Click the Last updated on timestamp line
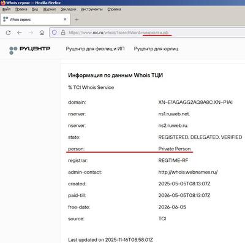The height and width of the screenshot is (243, 245). (110, 240)
